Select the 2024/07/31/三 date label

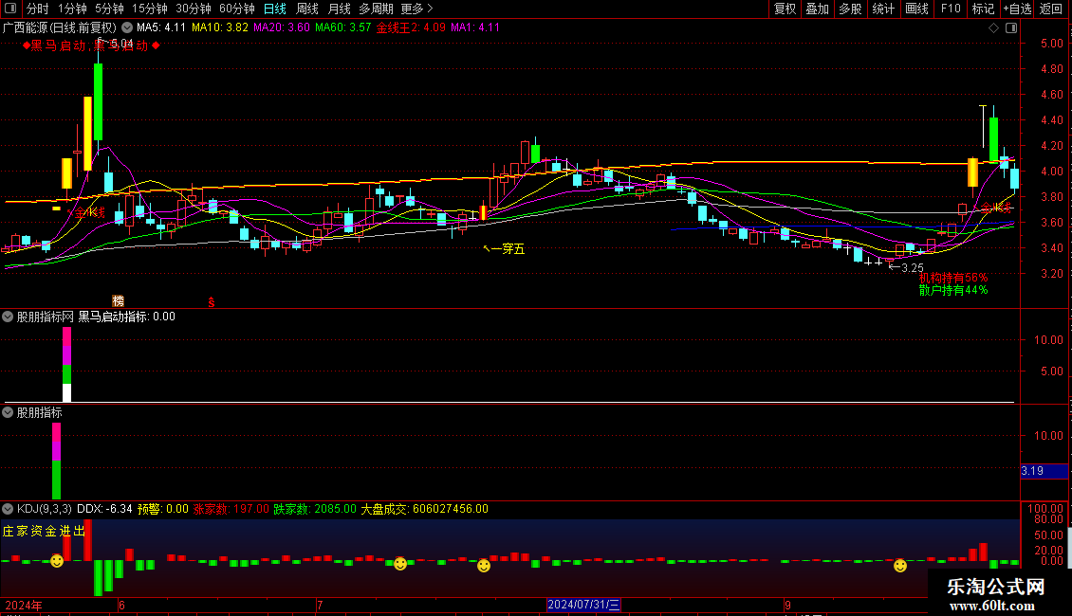(583, 605)
